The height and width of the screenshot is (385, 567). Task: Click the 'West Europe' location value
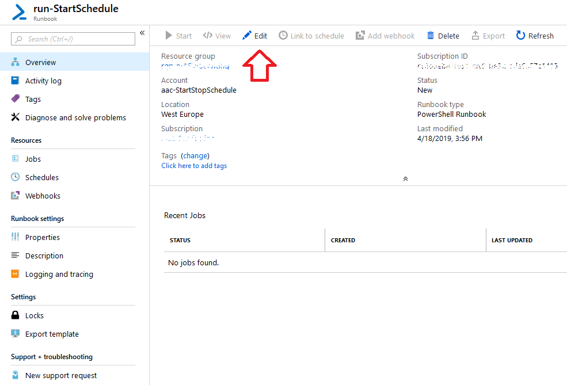pos(182,115)
